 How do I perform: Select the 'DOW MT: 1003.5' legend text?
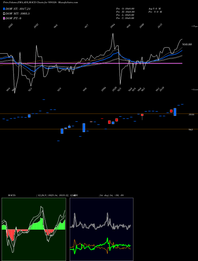[x=17, y=14]
